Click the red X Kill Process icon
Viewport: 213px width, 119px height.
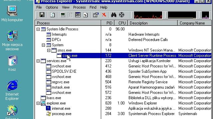point(104,15)
